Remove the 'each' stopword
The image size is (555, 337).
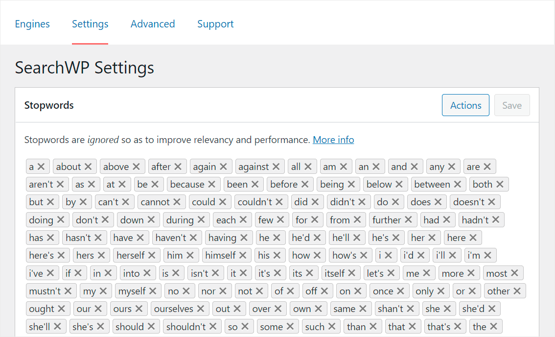(243, 220)
